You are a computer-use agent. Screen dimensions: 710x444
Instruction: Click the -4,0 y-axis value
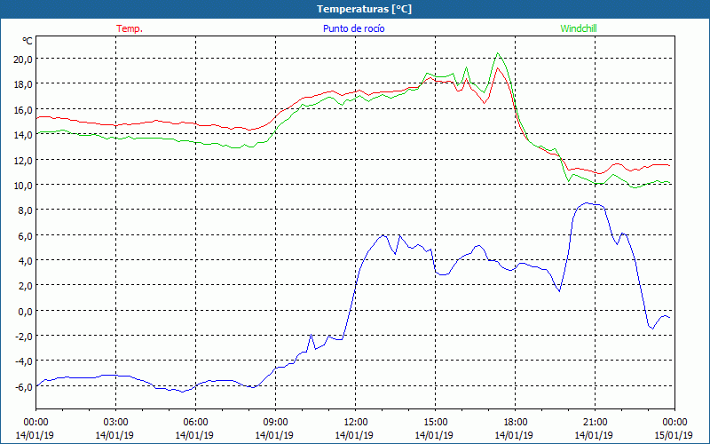[x=23, y=361]
